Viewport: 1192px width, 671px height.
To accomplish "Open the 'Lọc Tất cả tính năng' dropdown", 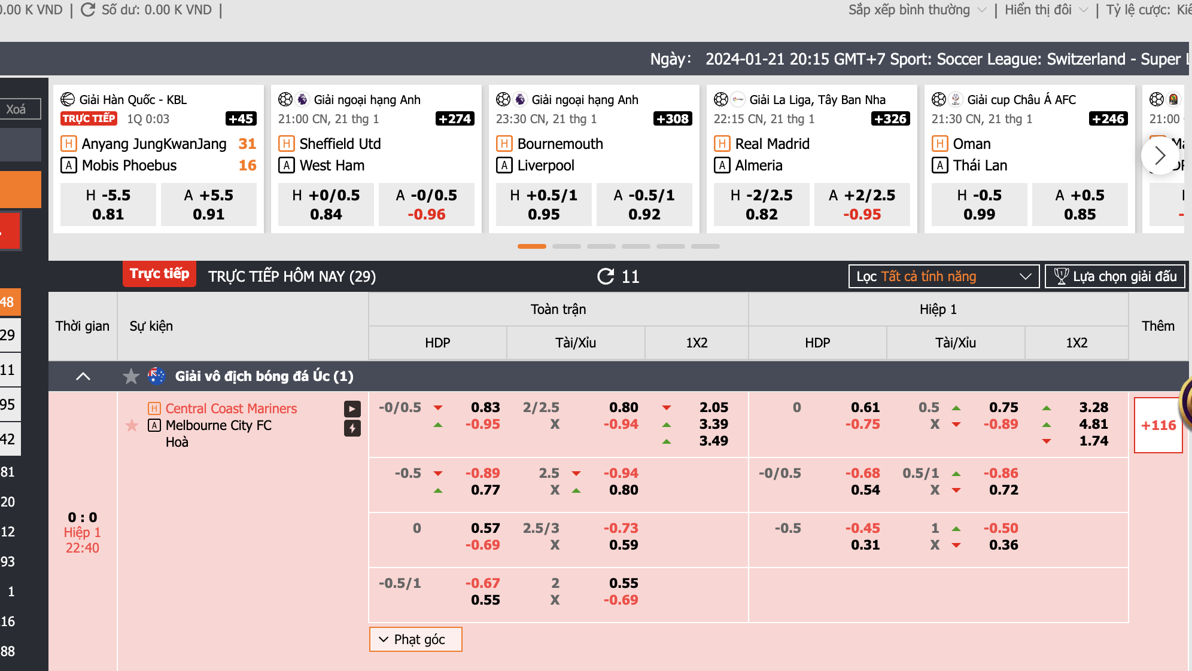I will (x=943, y=276).
